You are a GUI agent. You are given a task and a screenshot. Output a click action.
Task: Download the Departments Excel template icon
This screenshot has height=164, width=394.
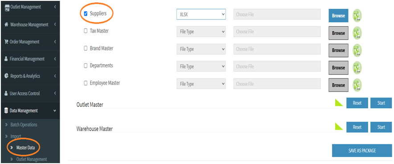coord(357,68)
